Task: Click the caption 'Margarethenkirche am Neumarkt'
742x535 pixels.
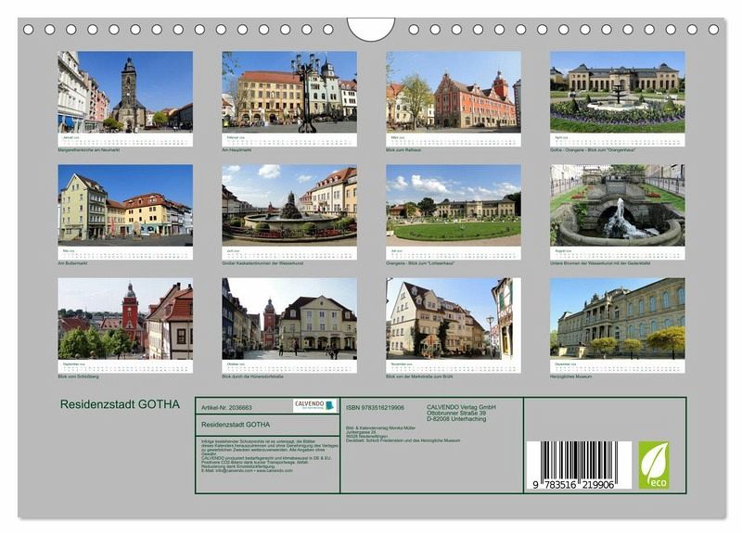Action: (88, 150)
